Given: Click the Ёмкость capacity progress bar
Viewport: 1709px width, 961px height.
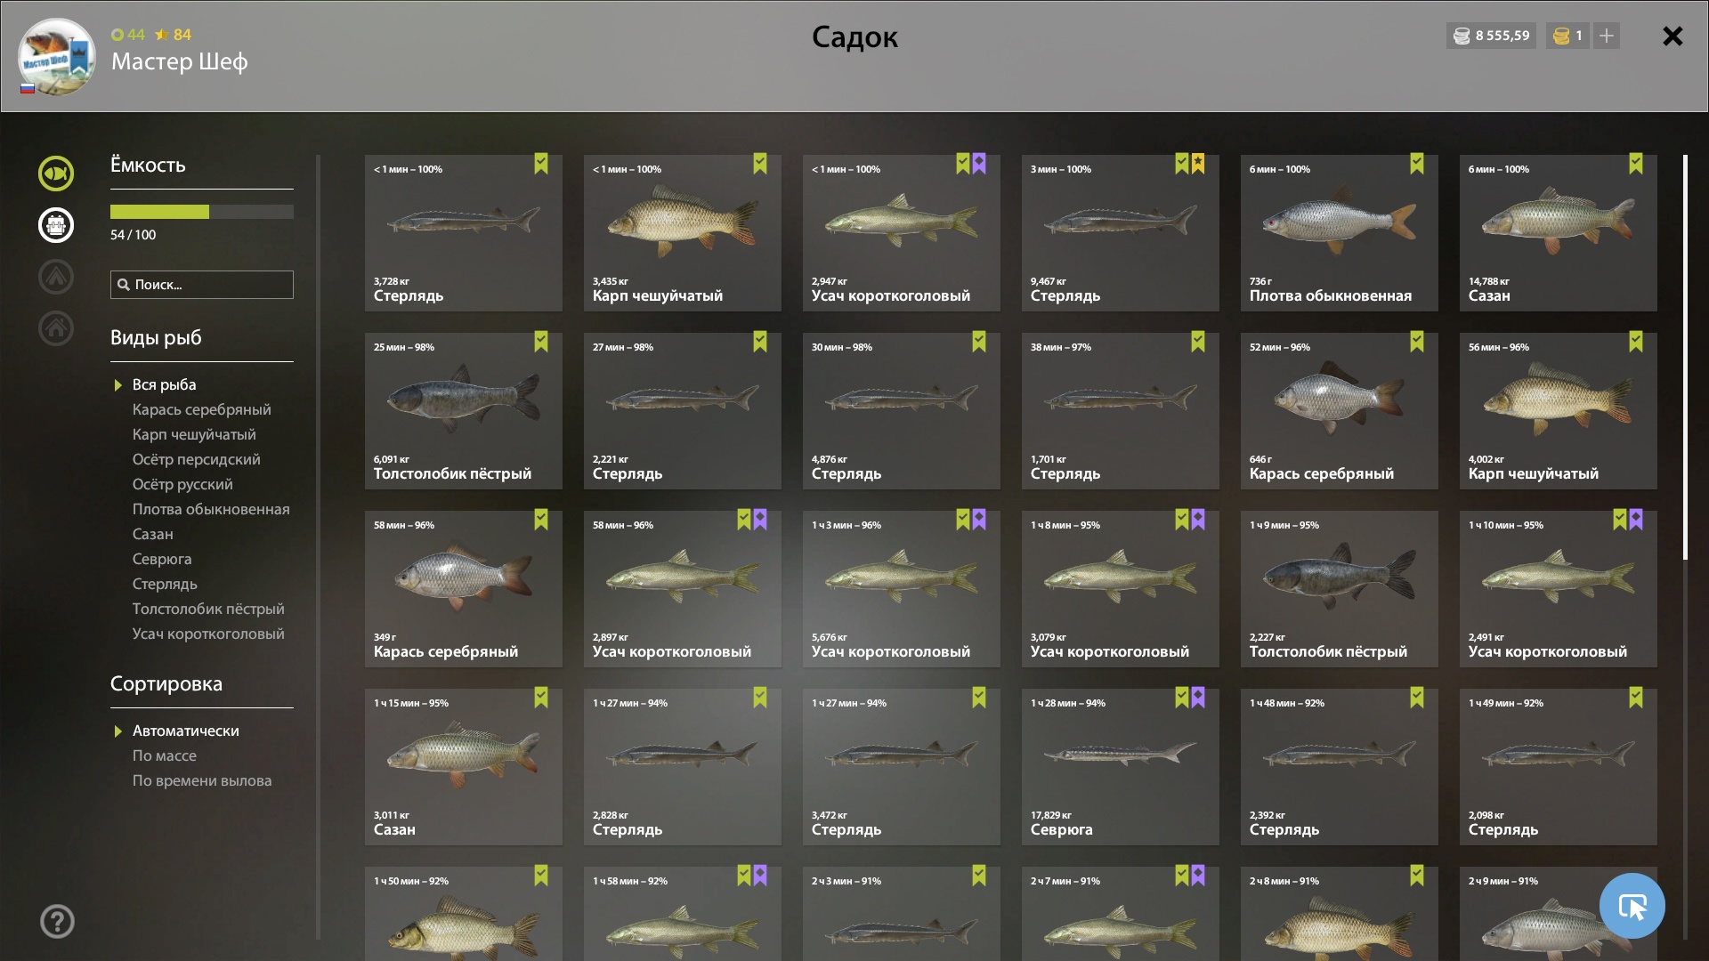Looking at the screenshot, I should [202, 212].
